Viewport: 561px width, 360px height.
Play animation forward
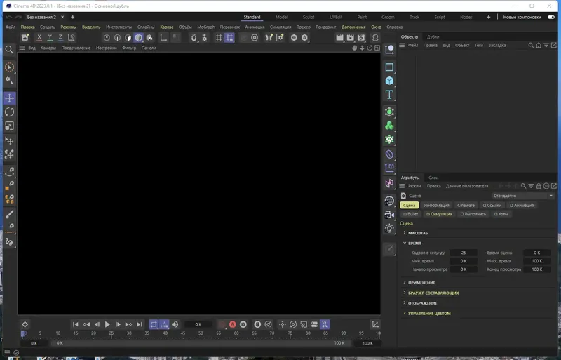tap(107, 324)
